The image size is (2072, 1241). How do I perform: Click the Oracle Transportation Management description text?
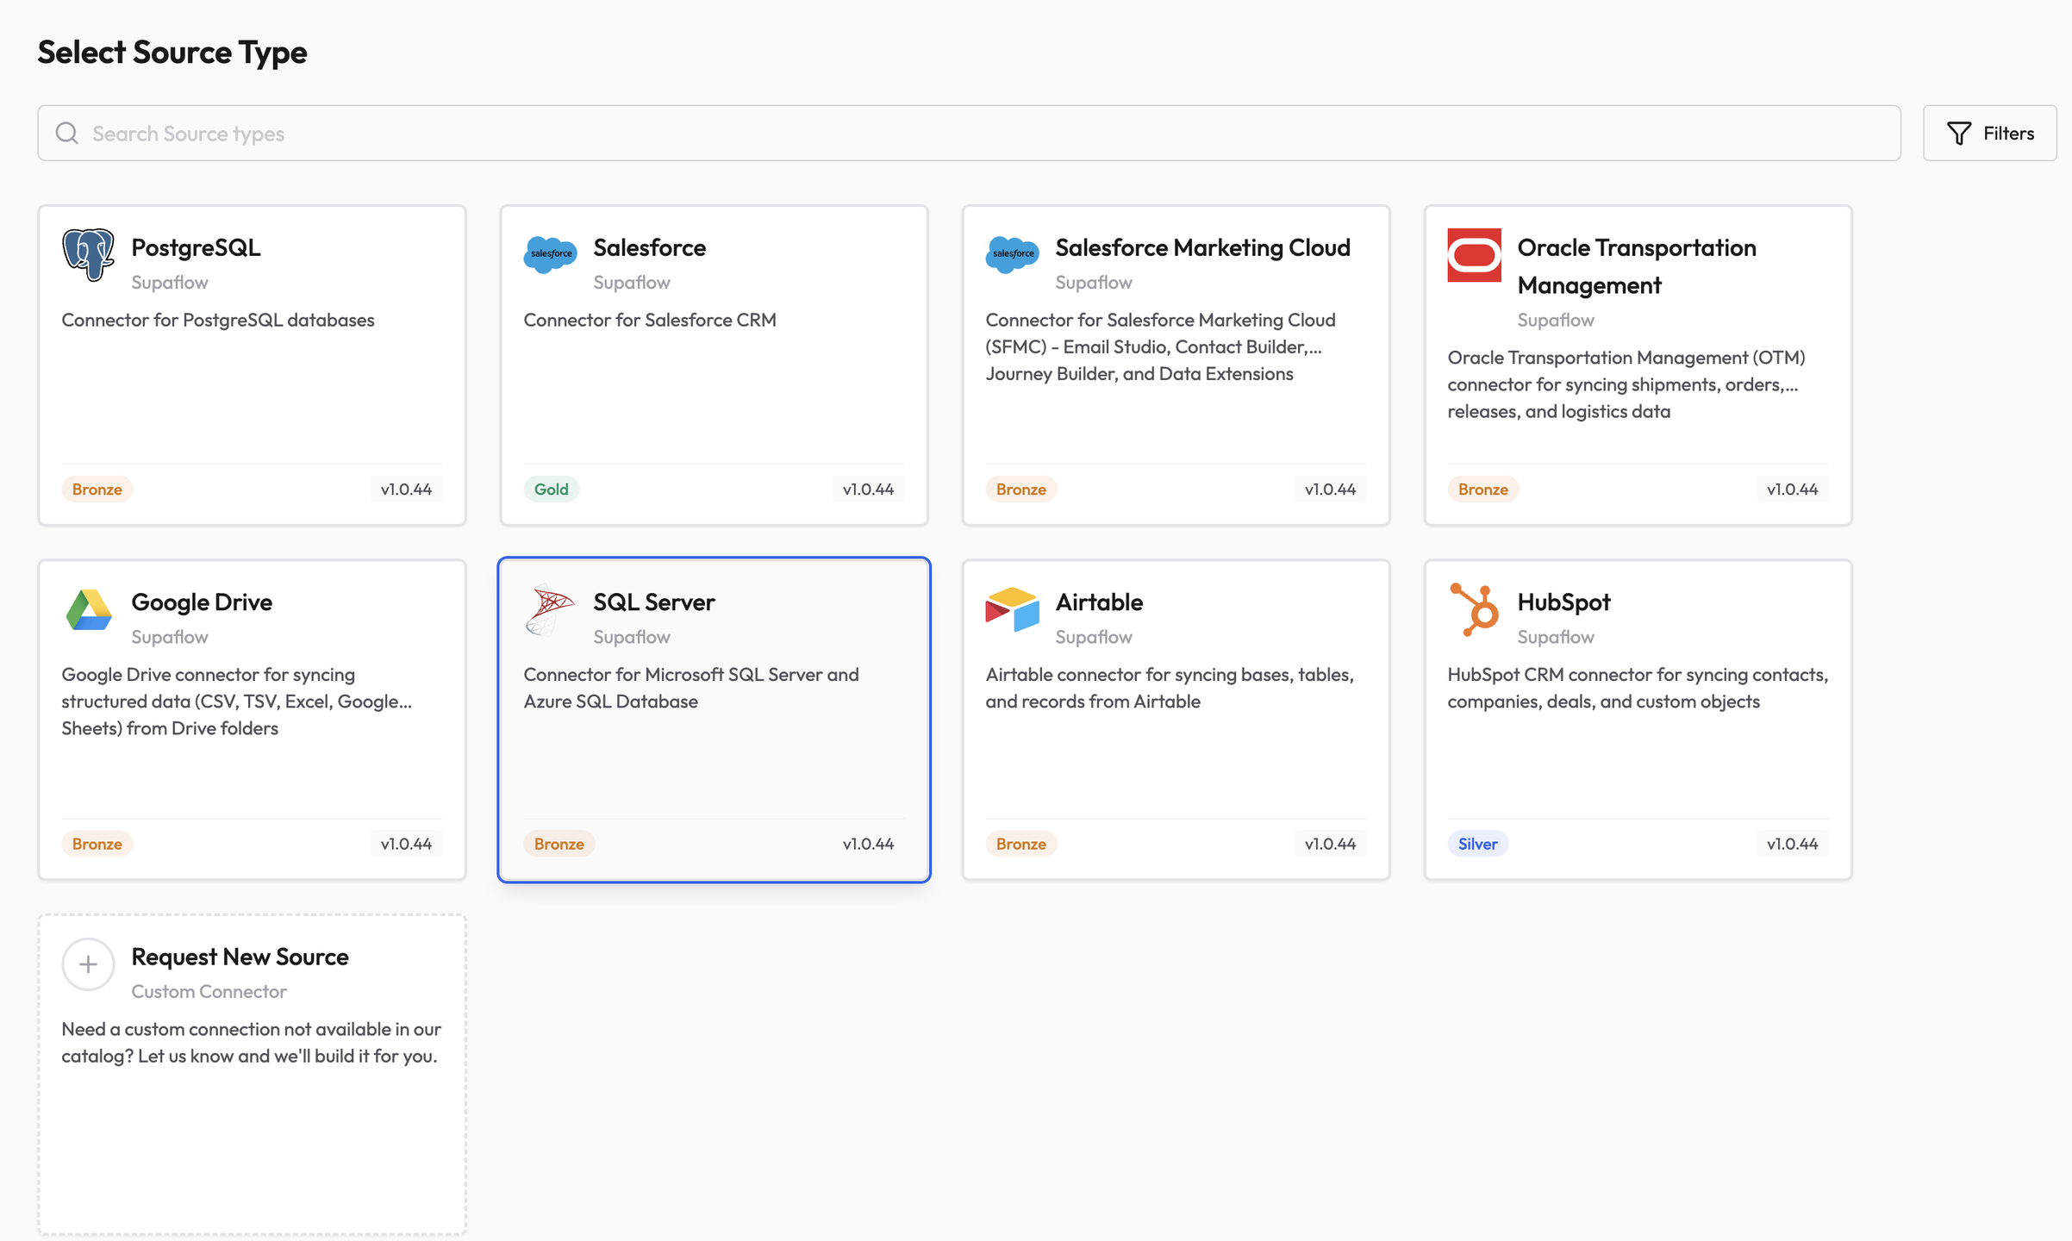[1626, 384]
